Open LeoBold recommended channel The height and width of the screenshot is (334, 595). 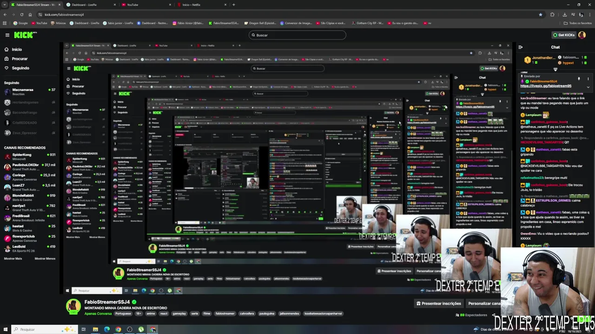[30, 248]
